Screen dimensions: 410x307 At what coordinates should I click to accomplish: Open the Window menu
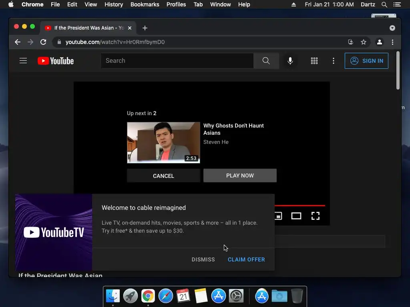(221, 4)
